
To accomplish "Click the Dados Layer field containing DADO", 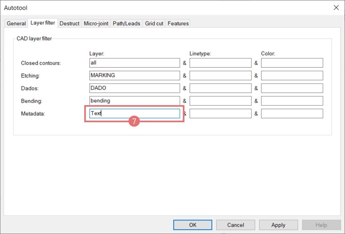I will point(134,88).
